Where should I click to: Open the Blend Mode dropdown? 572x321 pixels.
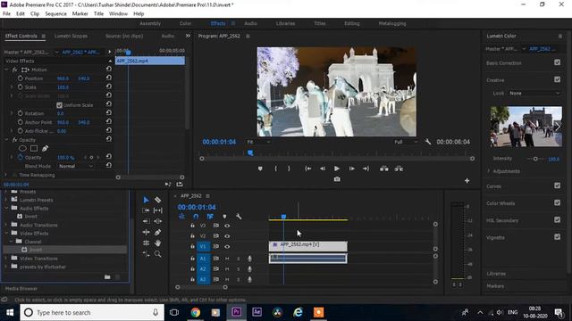coord(76,166)
